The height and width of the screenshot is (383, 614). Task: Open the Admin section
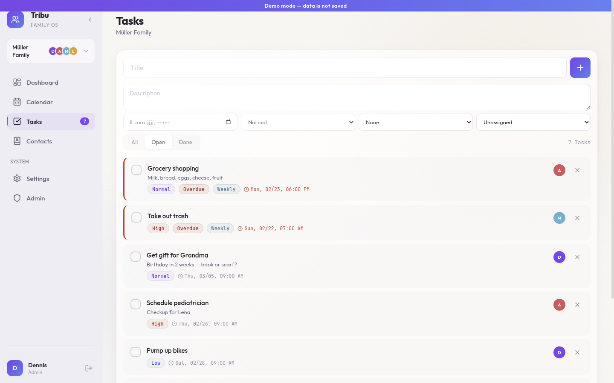pyautogui.click(x=51, y=198)
